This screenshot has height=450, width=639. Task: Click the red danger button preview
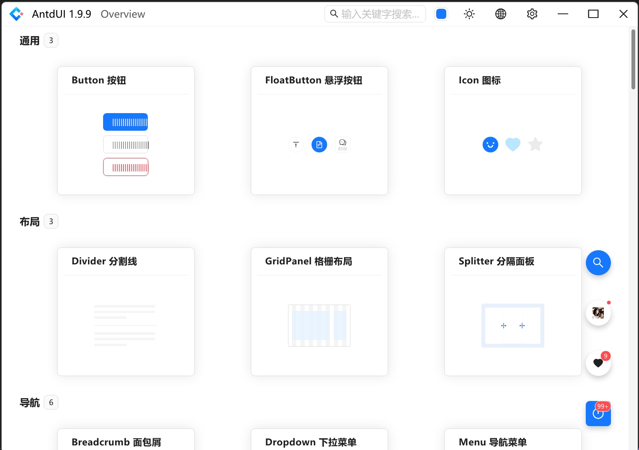(x=126, y=166)
